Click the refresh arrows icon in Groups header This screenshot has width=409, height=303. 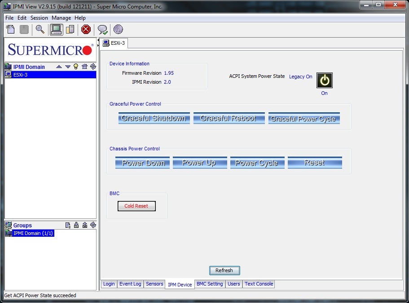point(93,225)
